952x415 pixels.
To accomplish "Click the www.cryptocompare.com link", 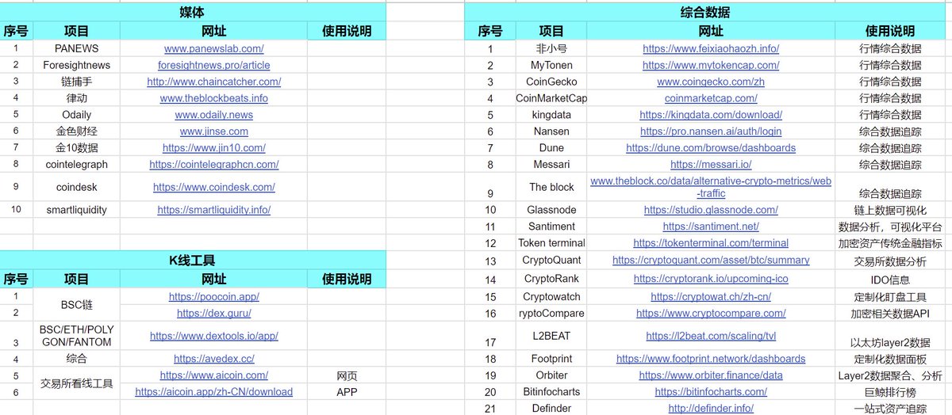I will click(711, 314).
